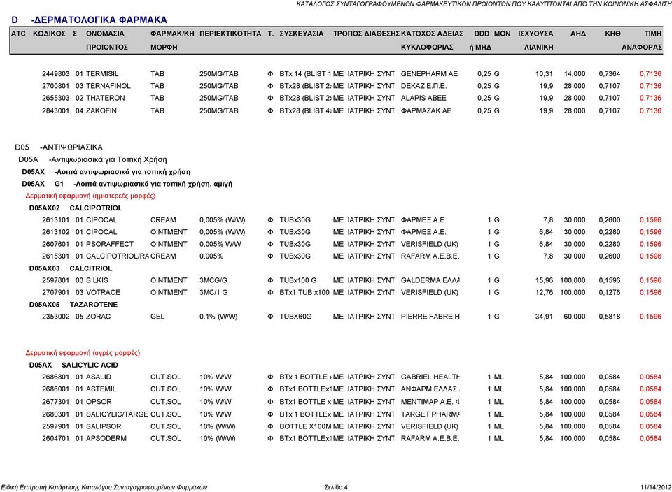Click content 3MCG/G in SILKIS row
Screen dimensions: 672x492
point(213,280)
